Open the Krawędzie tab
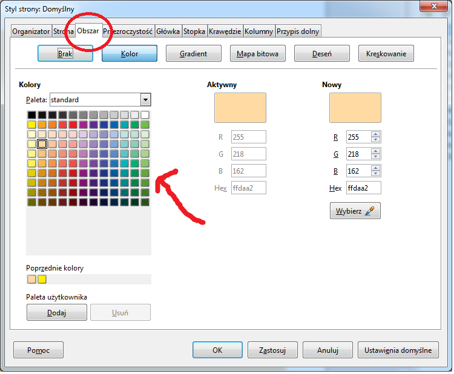 coord(225,31)
